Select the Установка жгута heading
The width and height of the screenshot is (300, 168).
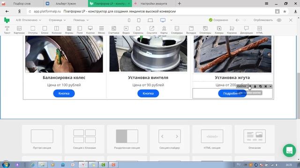pos(232,77)
